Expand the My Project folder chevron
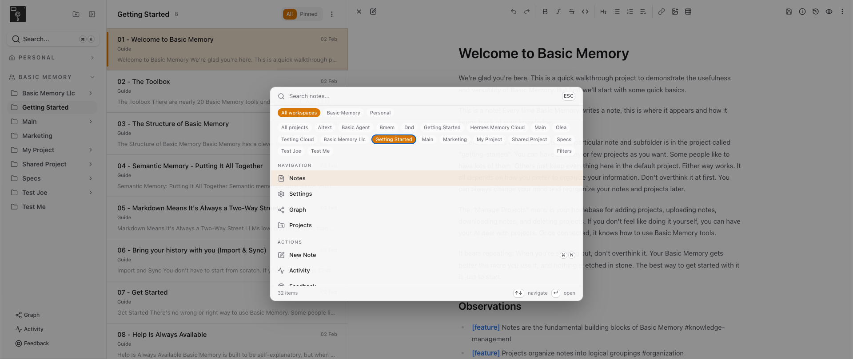The image size is (853, 359). (91, 150)
